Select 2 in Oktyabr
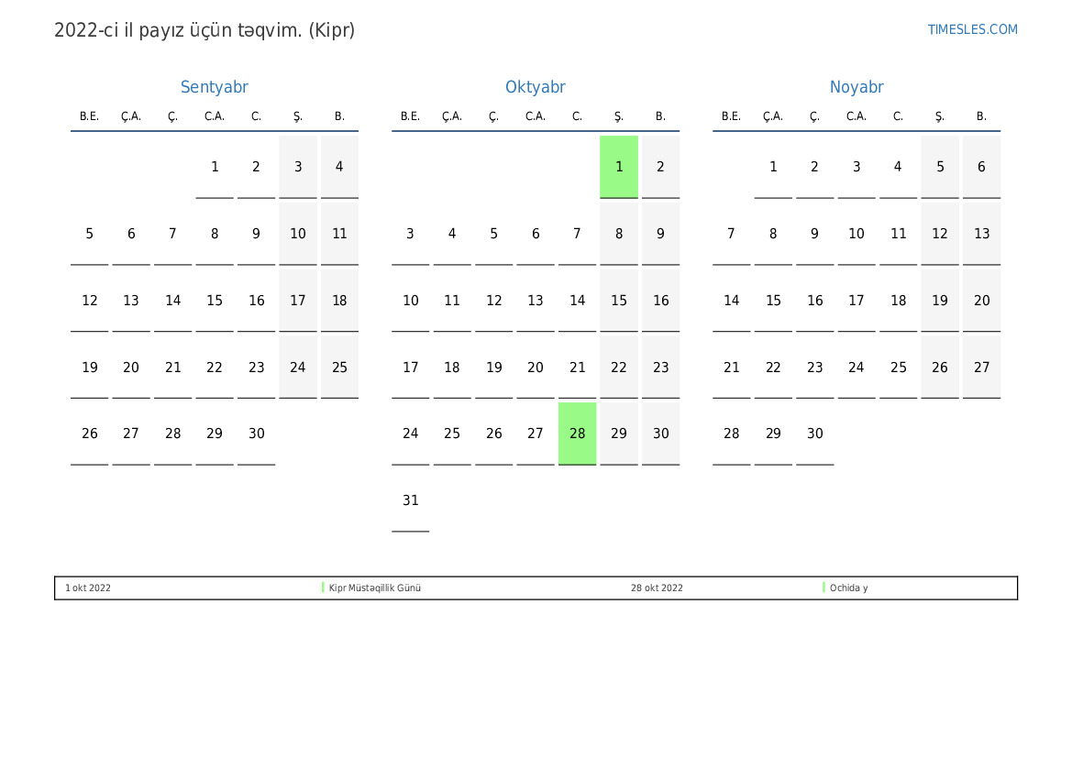Screen dimensions: 1072x758 [x=660, y=167]
